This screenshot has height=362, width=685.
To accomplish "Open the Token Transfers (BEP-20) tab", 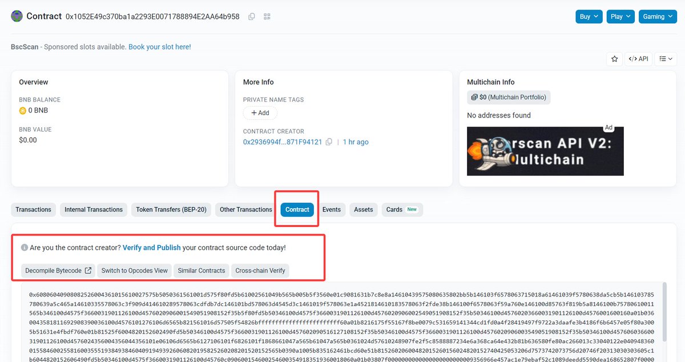I will (171, 210).
